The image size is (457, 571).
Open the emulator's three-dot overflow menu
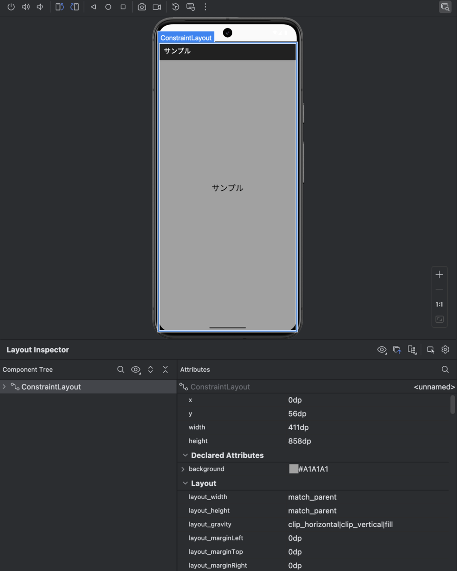coord(205,7)
